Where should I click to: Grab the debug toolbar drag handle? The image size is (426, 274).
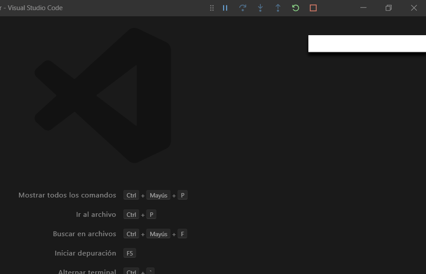(212, 7)
